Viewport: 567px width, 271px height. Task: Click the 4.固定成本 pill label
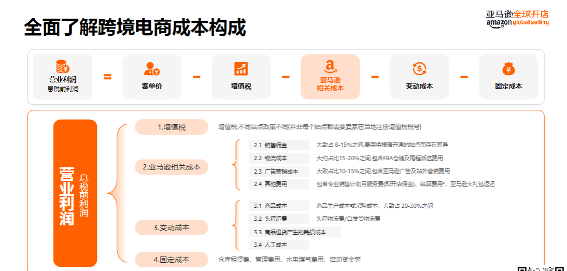[172, 260]
